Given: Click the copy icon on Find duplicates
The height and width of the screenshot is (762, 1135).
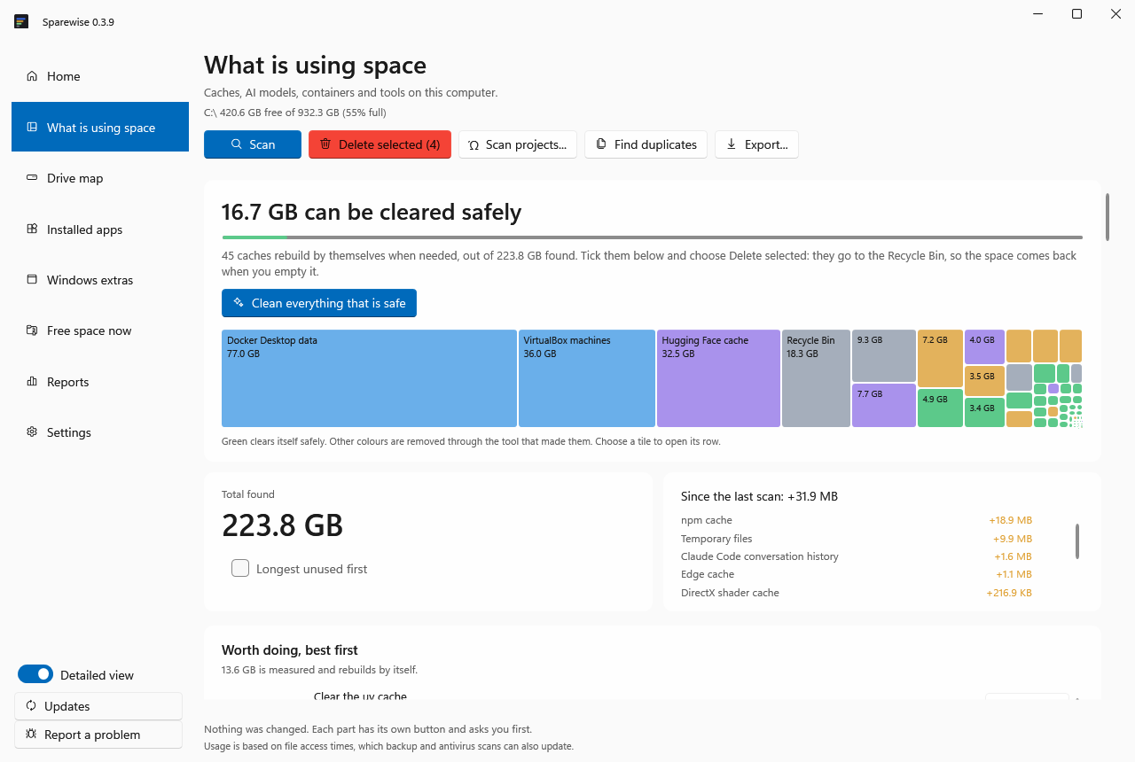Looking at the screenshot, I should coord(601,144).
